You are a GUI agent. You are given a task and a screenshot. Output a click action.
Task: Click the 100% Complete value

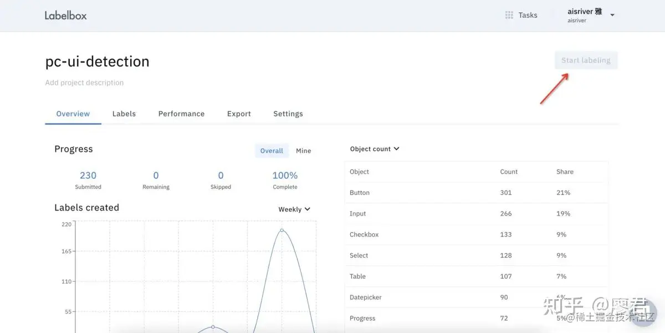(x=285, y=175)
